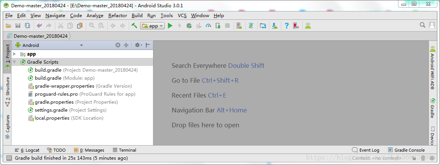The width and height of the screenshot is (440, 165).
Task: Collapse the Gradle Scripts node
Action: (x=15, y=62)
